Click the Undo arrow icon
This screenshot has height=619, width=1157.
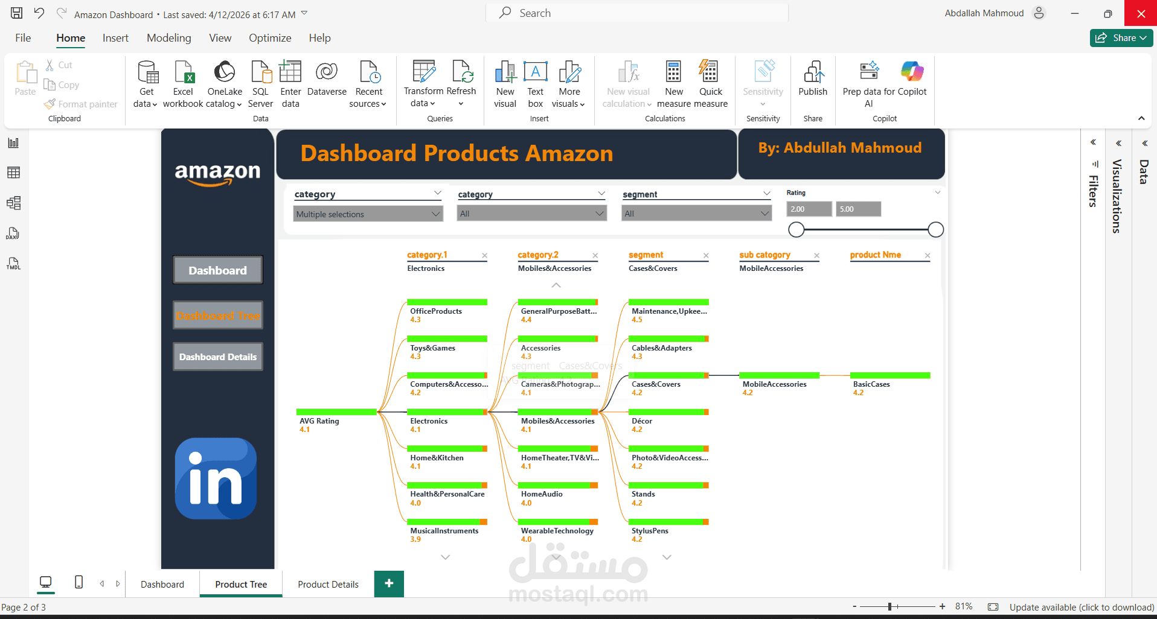[x=39, y=13]
